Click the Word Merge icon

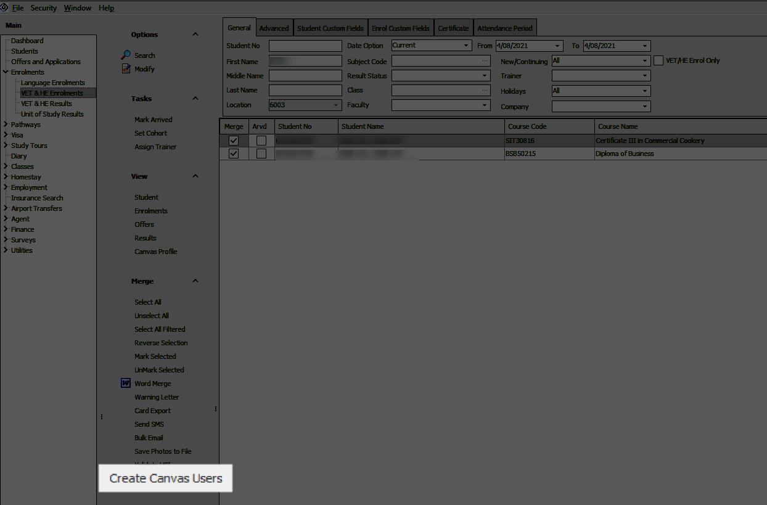pos(126,384)
